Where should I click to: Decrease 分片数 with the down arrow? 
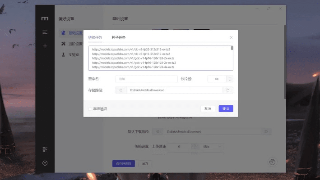coord(230,81)
